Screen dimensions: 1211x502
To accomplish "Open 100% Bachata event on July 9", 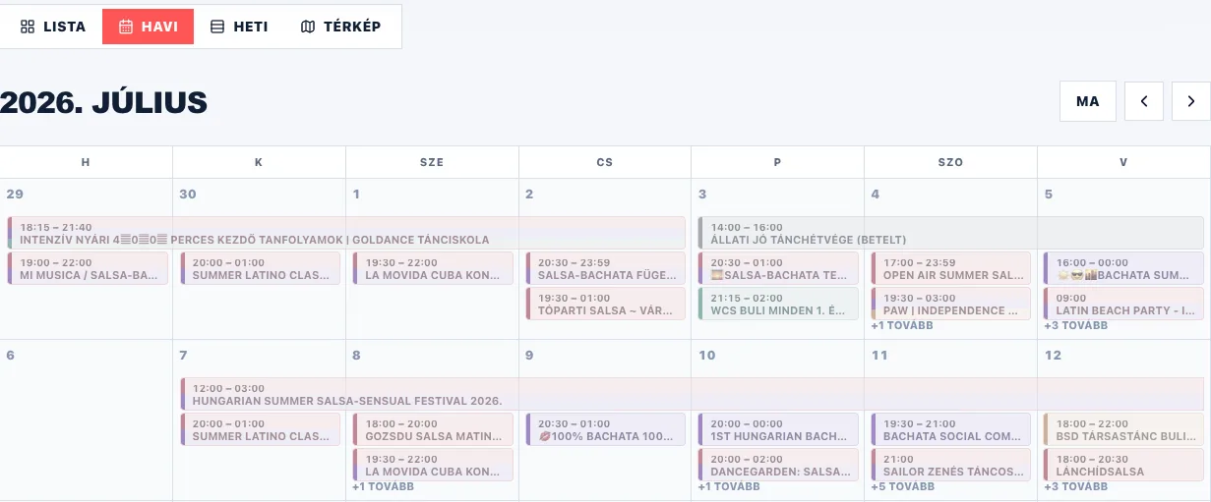I will [x=605, y=429].
